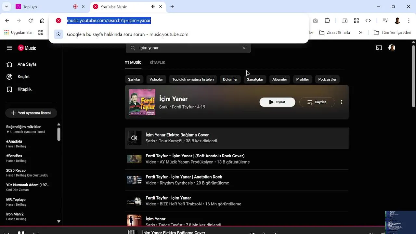Image resolution: width=416 pixels, height=234 pixels.
Task: Open more options for İçim Yanar top result
Action: [342, 102]
